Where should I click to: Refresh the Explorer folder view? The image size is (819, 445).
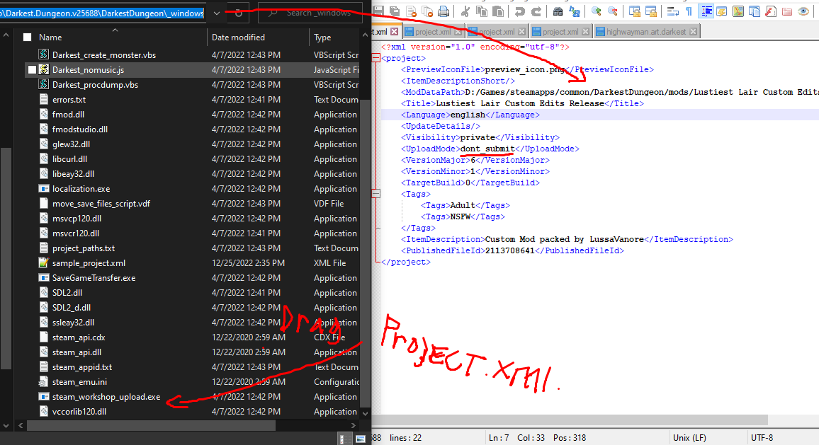click(x=239, y=13)
